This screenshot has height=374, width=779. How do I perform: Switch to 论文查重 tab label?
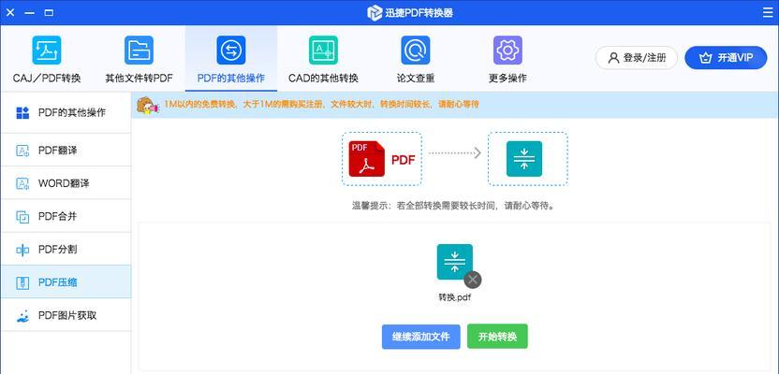tap(416, 78)
